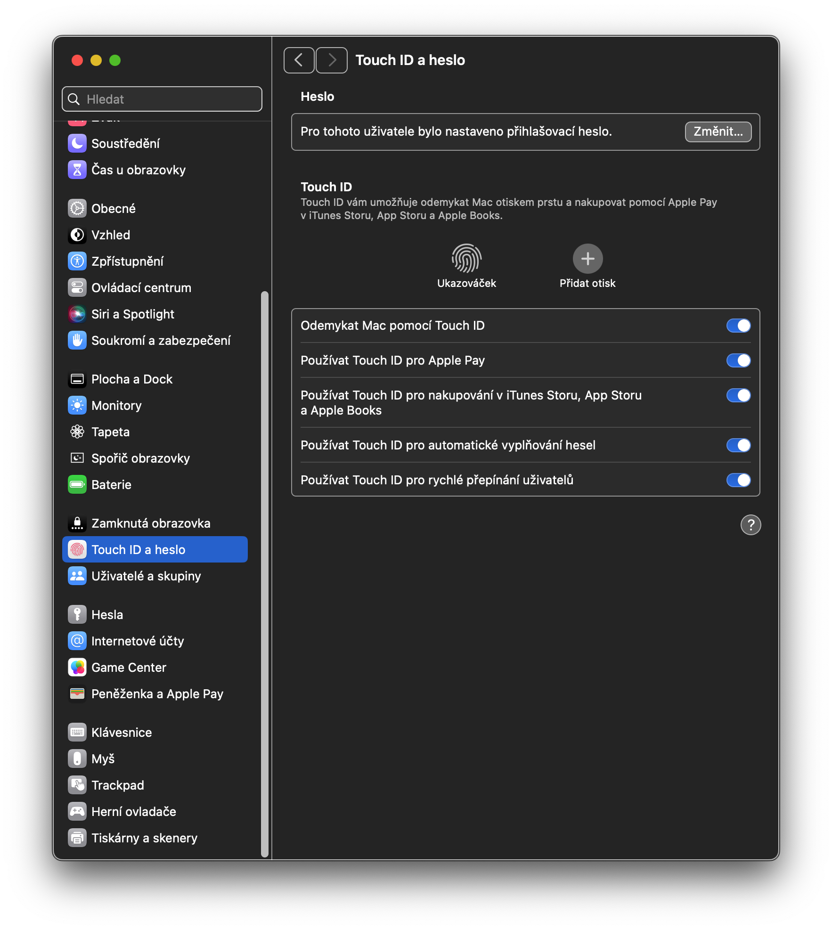This screenshot has width=832, height=930.
Task: Click the Hesla key icon
Action: point(77,614)
